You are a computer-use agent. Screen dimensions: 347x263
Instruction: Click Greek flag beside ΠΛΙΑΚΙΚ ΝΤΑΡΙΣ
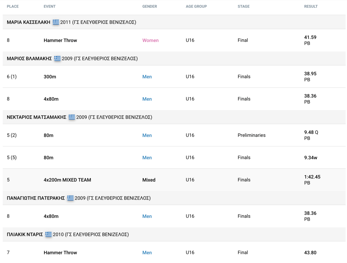point(48,234)
